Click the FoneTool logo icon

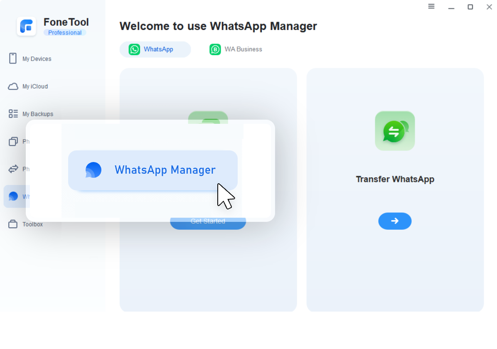point(27,27)
